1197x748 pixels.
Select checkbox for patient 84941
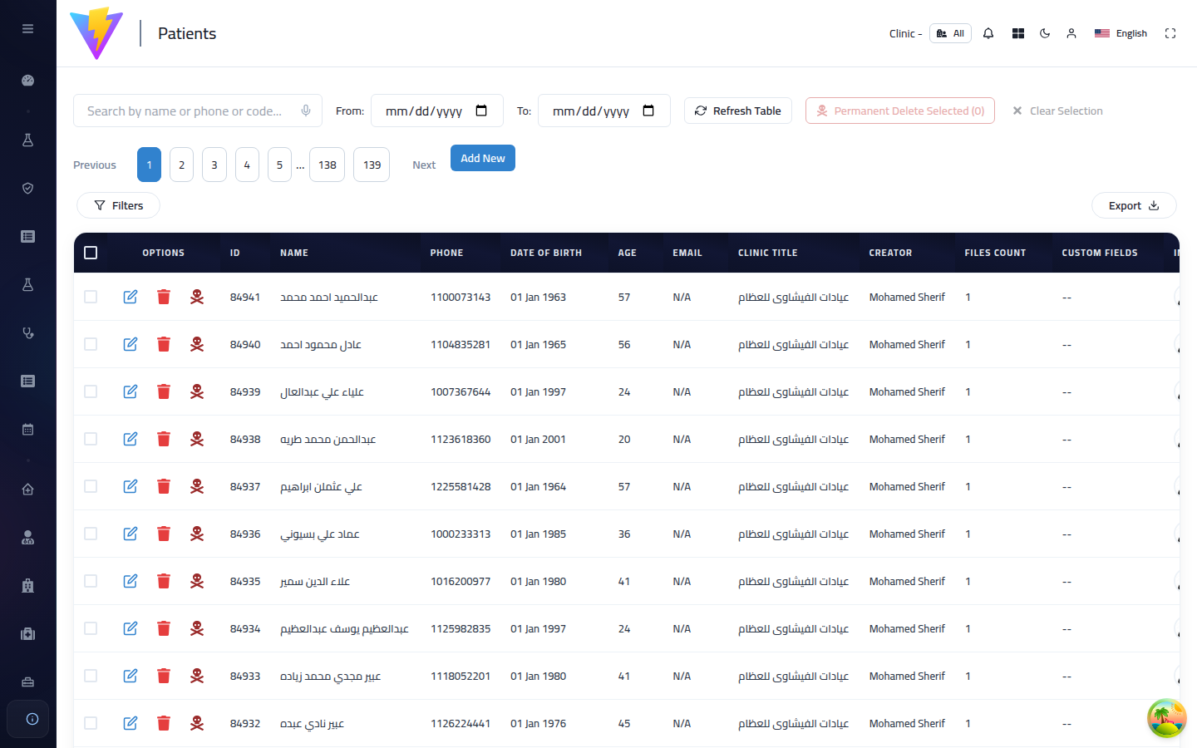[x=91, y=297]
